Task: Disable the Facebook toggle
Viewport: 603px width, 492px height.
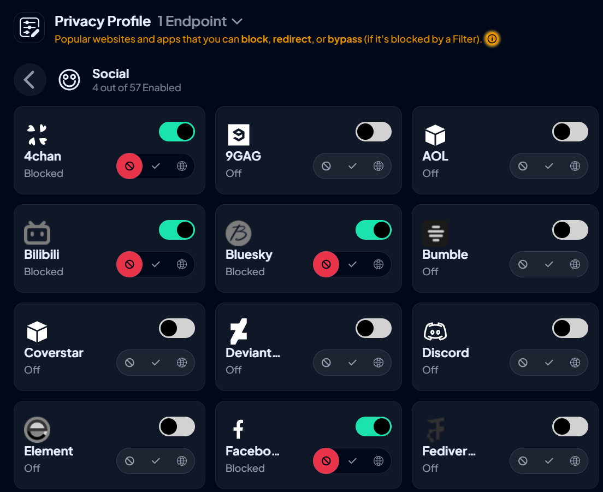Action: click(374, 426)
